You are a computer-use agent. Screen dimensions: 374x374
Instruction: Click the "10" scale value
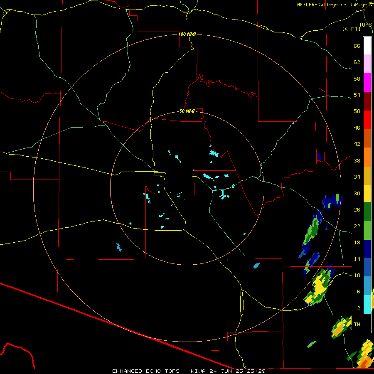tap(357, 275)
